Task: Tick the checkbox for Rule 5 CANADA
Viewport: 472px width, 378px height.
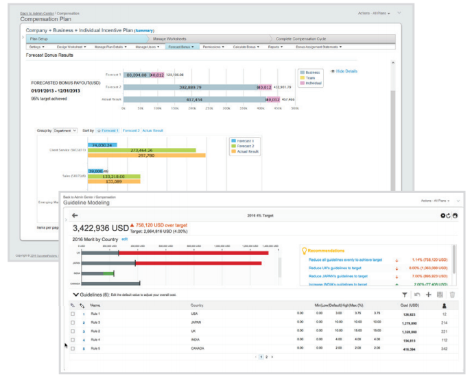Action: coord(73,348)
